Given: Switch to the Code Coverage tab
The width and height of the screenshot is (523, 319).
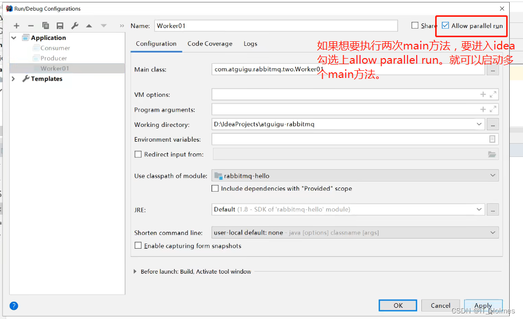Looking at the screenshot, I should 210,44.
